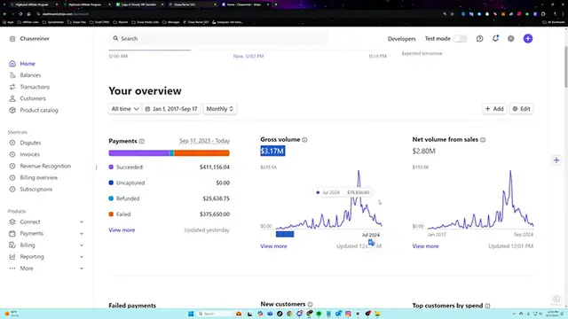
Task: Click the Failed orange legend swatch
Action: coord(111,214)
